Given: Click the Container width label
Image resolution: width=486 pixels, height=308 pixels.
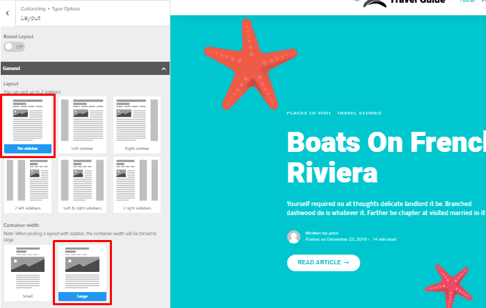Looking at the screenshot, I should pyautogui.click(x=21, y=225).
